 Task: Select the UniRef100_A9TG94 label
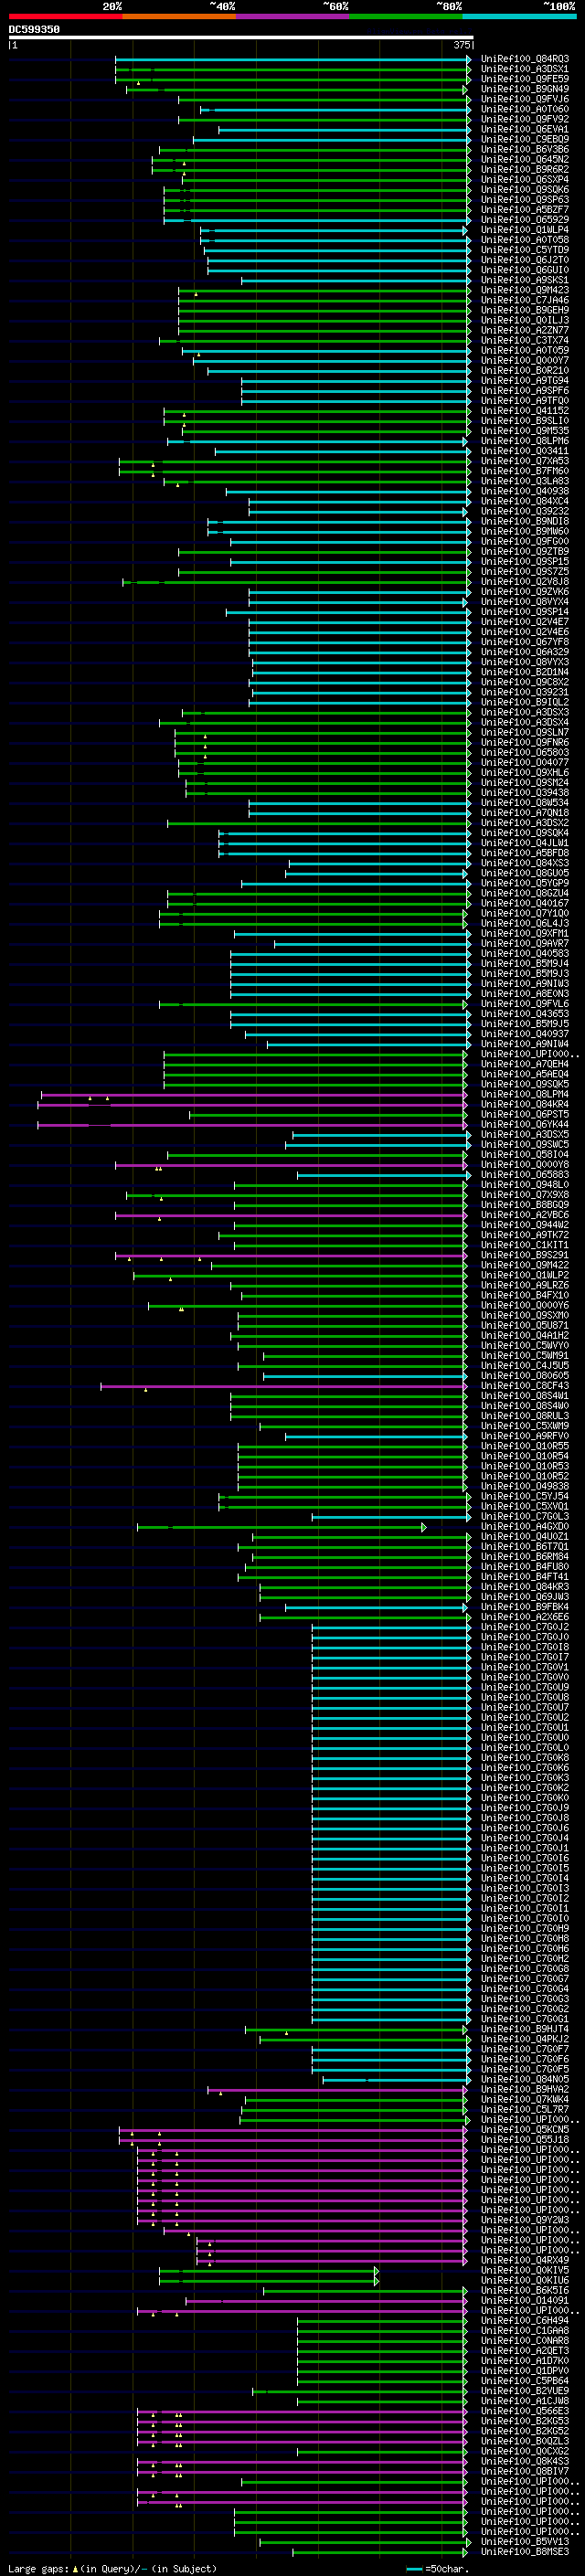[525, 380]
